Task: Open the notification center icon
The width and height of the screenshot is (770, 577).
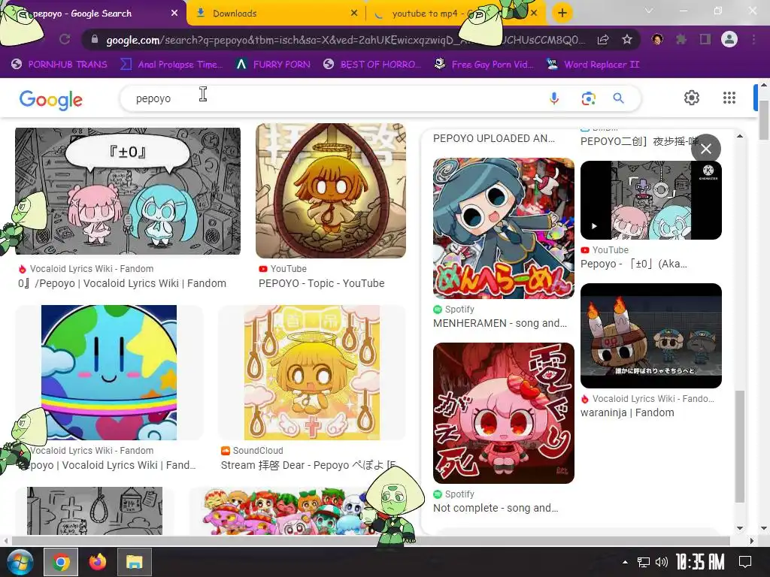Action: pos(745,562)
